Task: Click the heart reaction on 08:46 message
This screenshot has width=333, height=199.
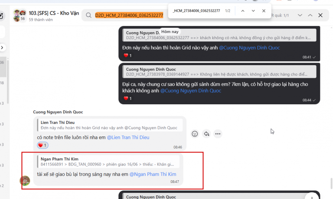Action: 42,145
